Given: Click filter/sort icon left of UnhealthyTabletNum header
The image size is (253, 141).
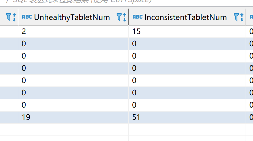Looking at the screenshot, I should coord(11,17).
